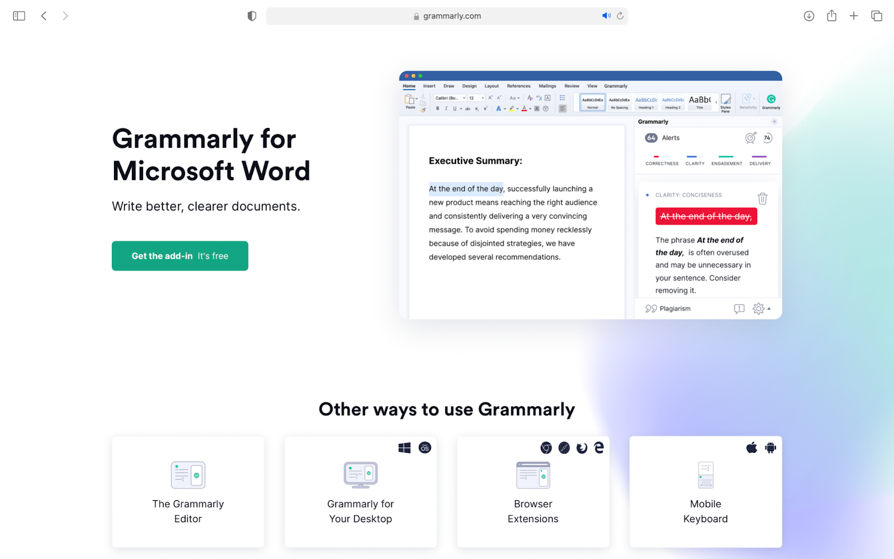Click the Firefox browser icon

point(582,448)
